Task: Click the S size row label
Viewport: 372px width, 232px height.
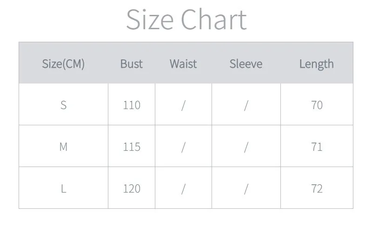Action: pyautogui.click(x=63, y=105)
